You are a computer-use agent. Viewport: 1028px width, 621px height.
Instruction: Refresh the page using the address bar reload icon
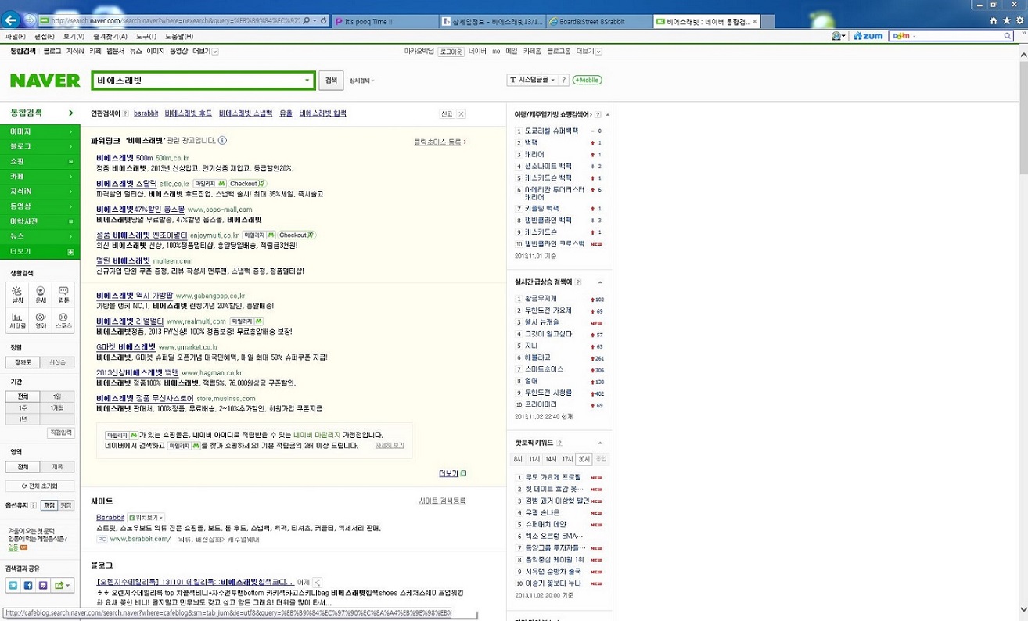[x=323, y=20]
